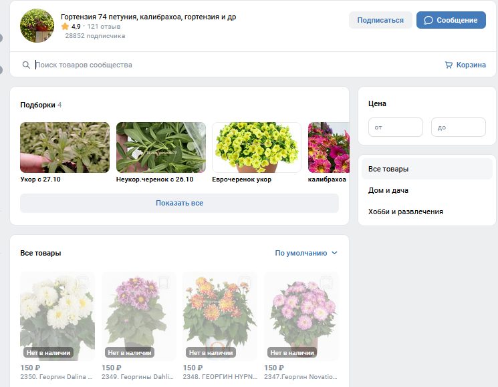
Task: Open the По умолчанию sorting dropdown
Action: click(306, 253)
